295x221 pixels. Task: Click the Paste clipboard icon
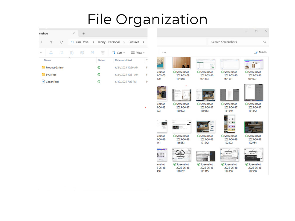tap(72, 53)
